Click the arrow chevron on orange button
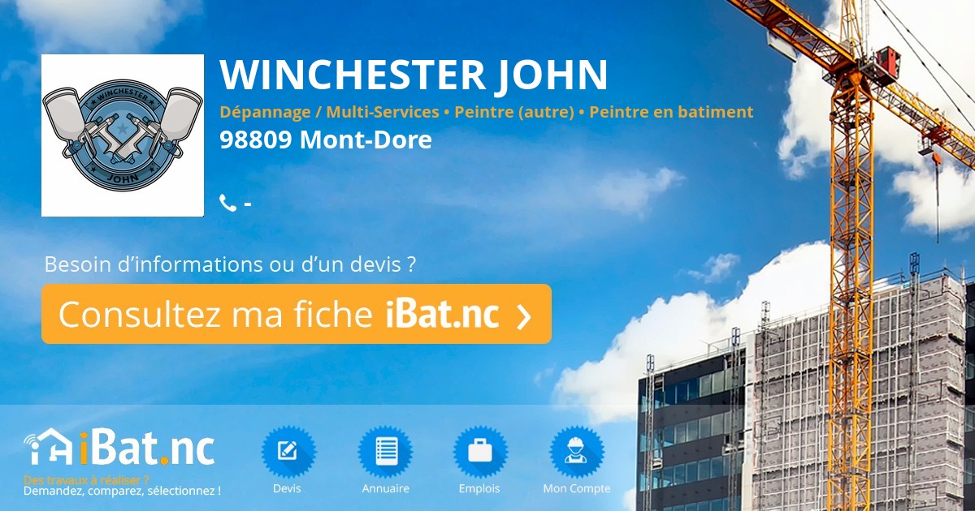 point(524,316)
